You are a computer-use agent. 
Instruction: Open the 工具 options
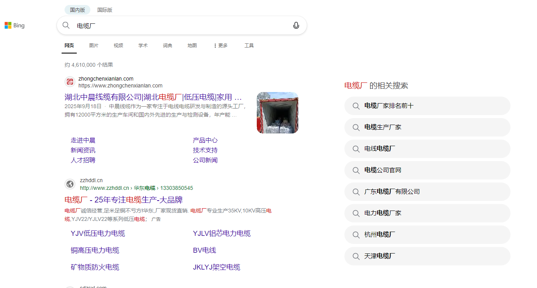(249, 45)
